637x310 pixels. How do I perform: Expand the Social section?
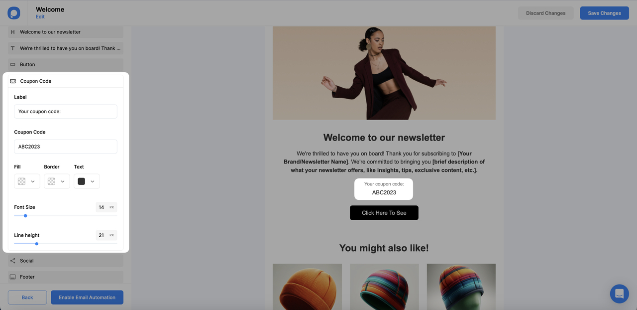tap(66, 261)
